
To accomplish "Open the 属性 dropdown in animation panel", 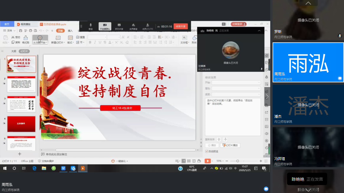I will [236, 88].
